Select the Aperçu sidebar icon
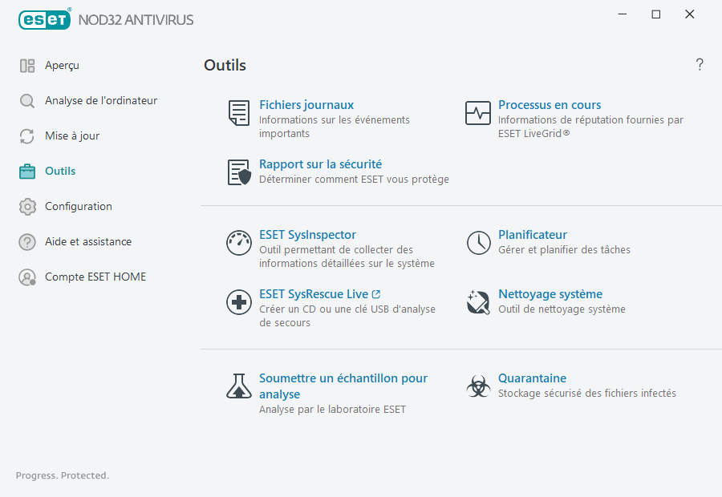The height and width of the screenshot is (497, 722). 26,65
